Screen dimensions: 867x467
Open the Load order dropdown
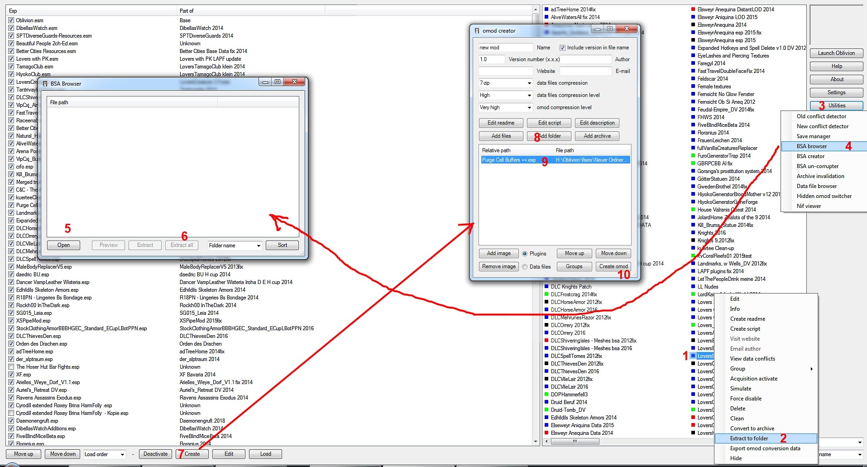pos(122,454)
